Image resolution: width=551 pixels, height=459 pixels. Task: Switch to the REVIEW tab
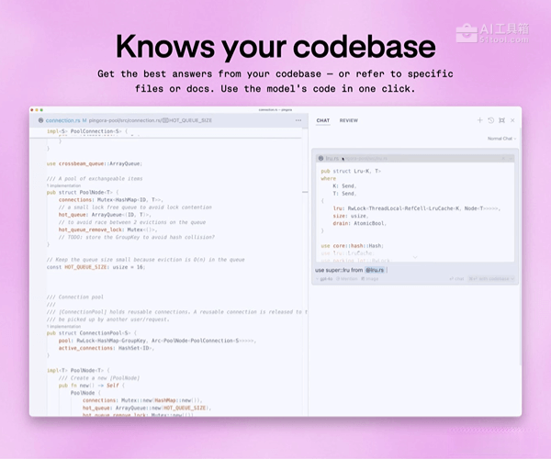click(x=349, y=120)
